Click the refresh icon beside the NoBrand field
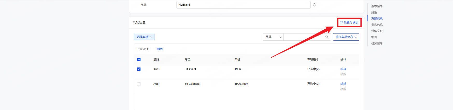 (314, 5)
